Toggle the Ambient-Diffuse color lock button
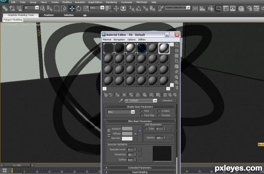 109,130
